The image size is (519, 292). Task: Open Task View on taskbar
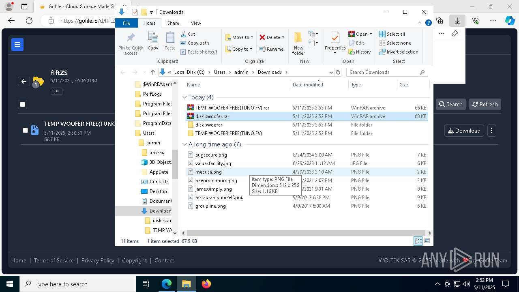(x=146, y=284)
